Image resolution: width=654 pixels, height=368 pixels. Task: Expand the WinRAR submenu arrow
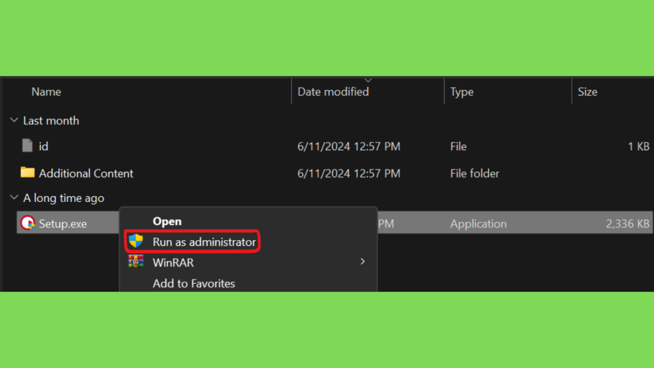coord(363,261)
